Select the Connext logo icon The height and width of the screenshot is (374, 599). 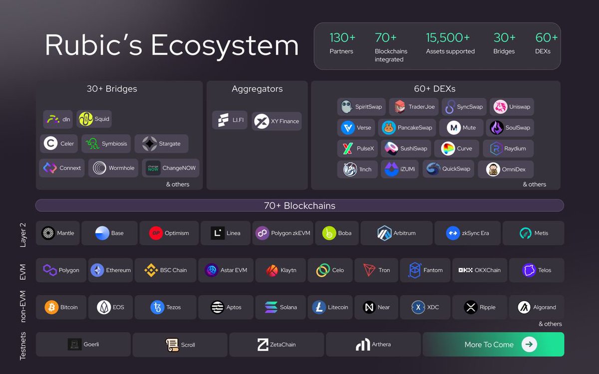[50, 168]
